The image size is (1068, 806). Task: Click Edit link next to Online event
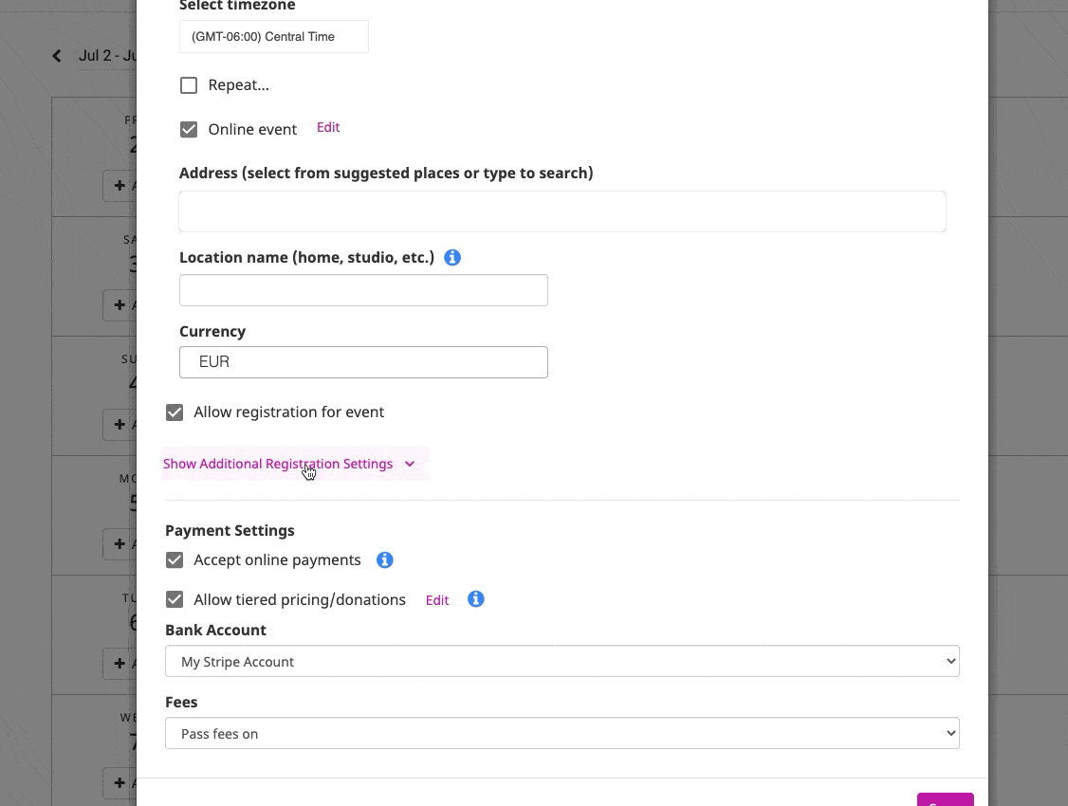328,127
